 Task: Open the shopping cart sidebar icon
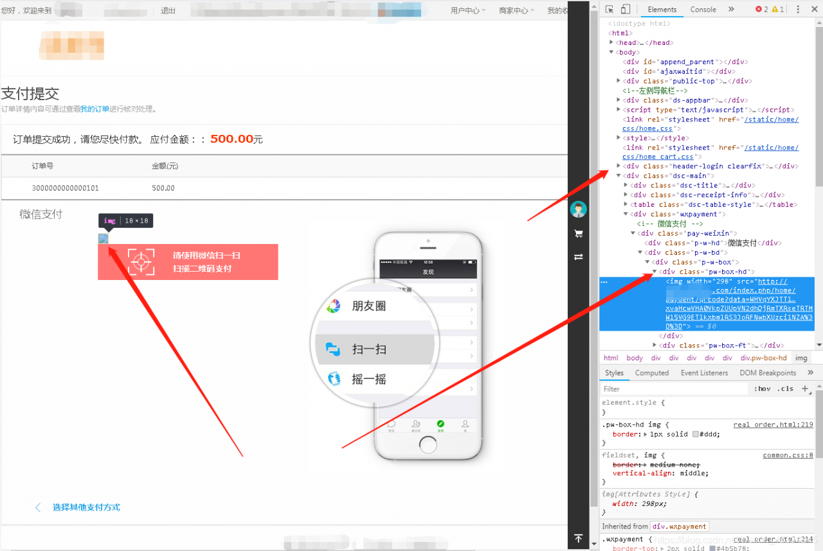(x=578, y=234)
